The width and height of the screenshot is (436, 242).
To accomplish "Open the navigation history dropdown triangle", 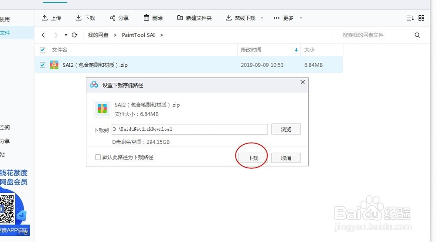I will click(66, 35).
